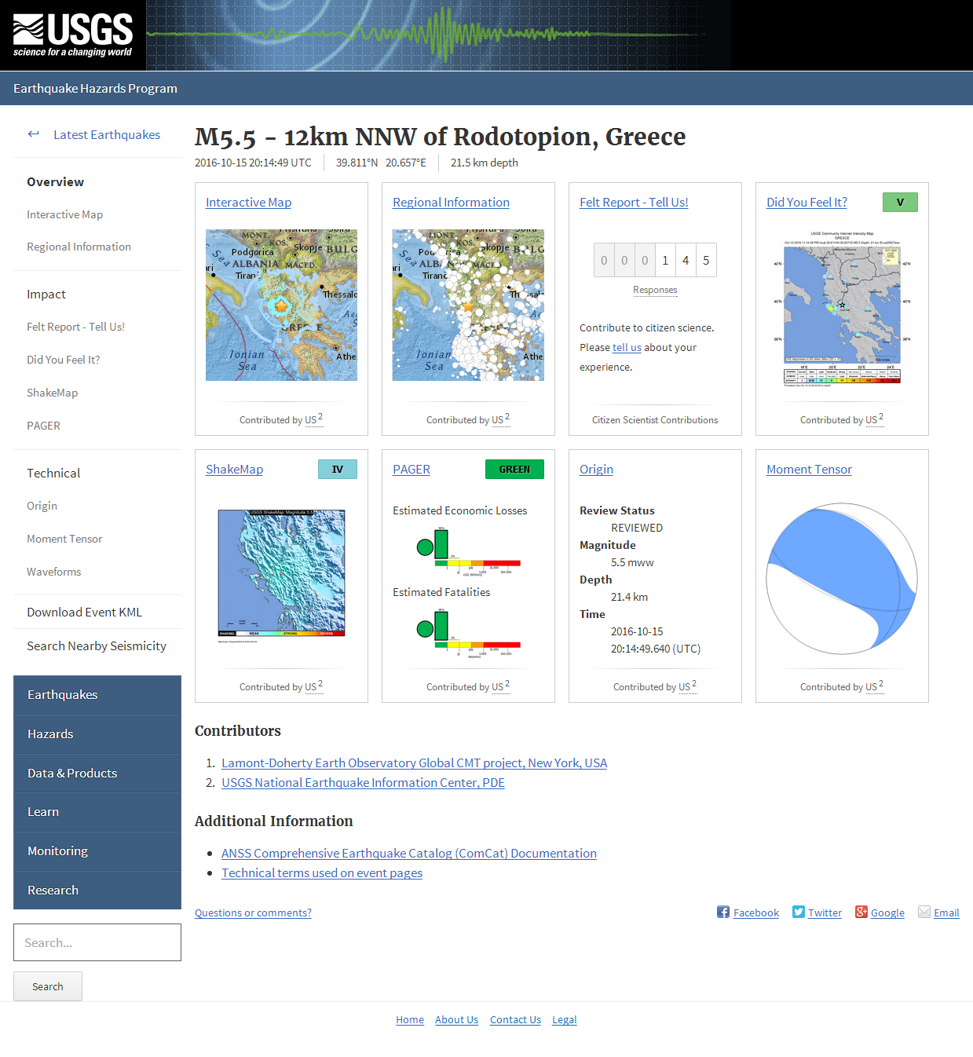Open the tell us link

pyautogui.click(x=626, y=347)
